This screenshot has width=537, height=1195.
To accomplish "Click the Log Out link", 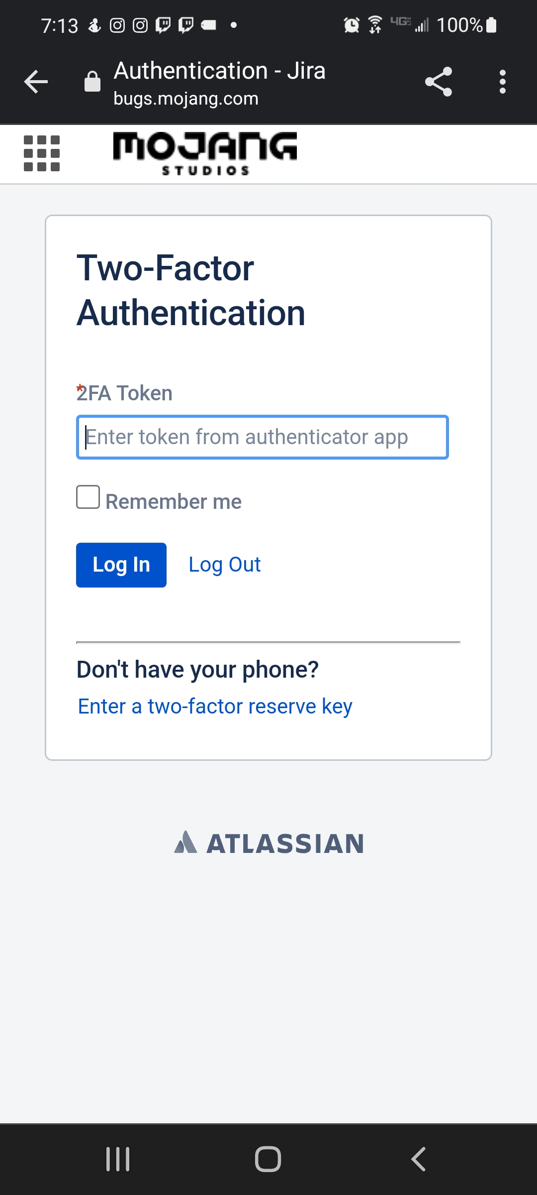I will point(225,565).
